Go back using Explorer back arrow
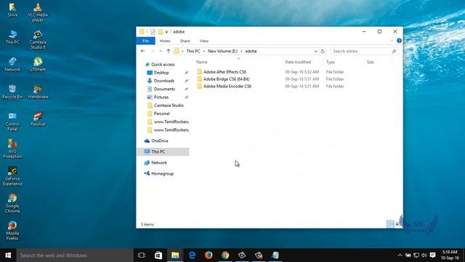Viewport: 465px width, 262px height. 142,51
